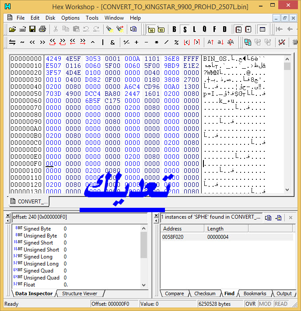
Task: Click the modulus percent operation icon
Action: (x=176, y=42)
